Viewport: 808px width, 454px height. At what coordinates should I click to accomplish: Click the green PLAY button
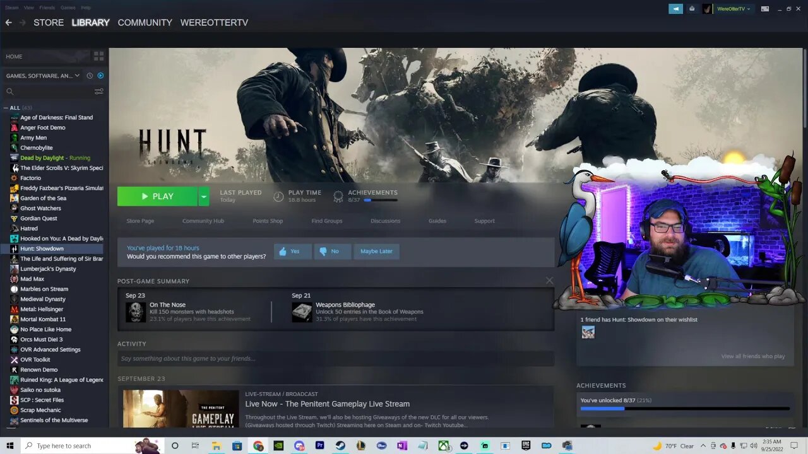pyautogui.click(x=157, y=196)
